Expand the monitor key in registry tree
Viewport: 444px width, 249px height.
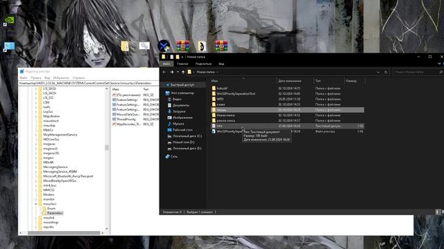click(35, 199)
